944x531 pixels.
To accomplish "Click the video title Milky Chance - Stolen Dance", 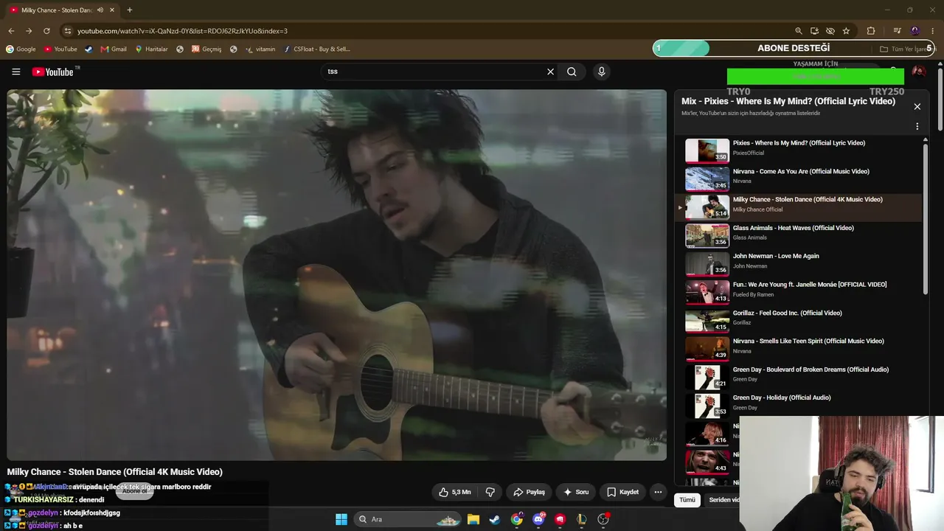I will (115, 472).
